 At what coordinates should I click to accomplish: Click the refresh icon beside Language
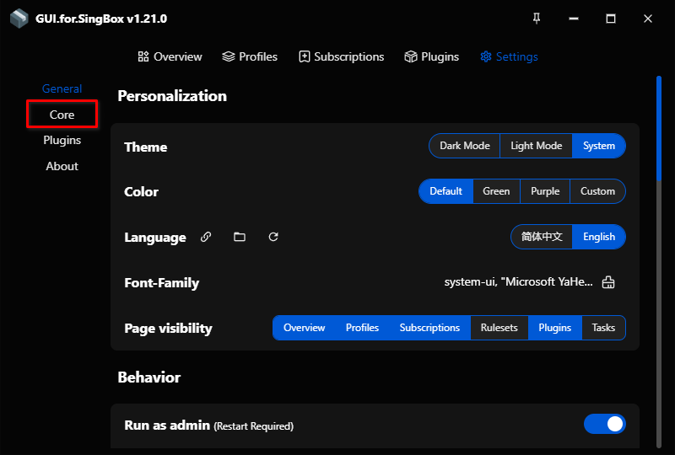tap(273, 238)
